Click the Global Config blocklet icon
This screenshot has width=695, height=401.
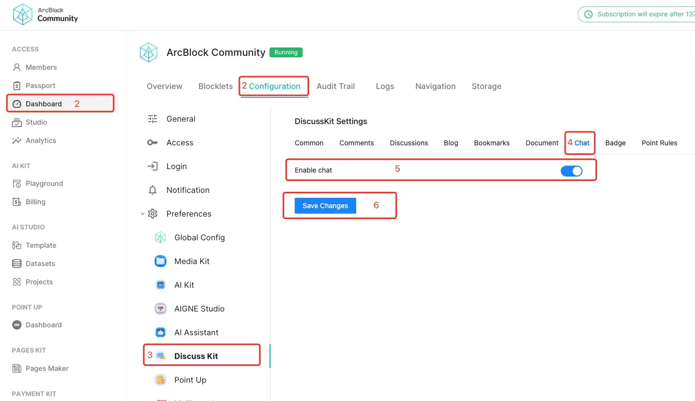pos(160,237)
